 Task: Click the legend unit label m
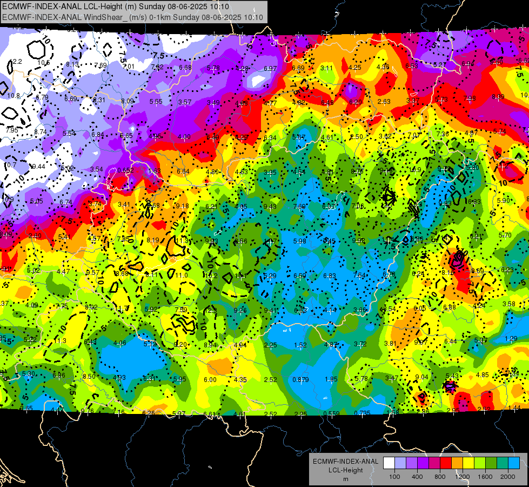[x=345, y=479]
